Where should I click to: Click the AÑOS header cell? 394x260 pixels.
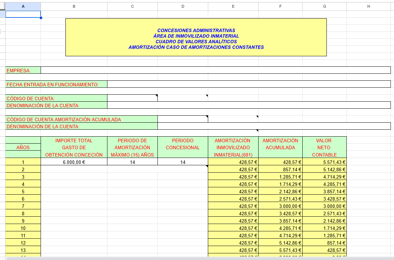coord(23,147)
